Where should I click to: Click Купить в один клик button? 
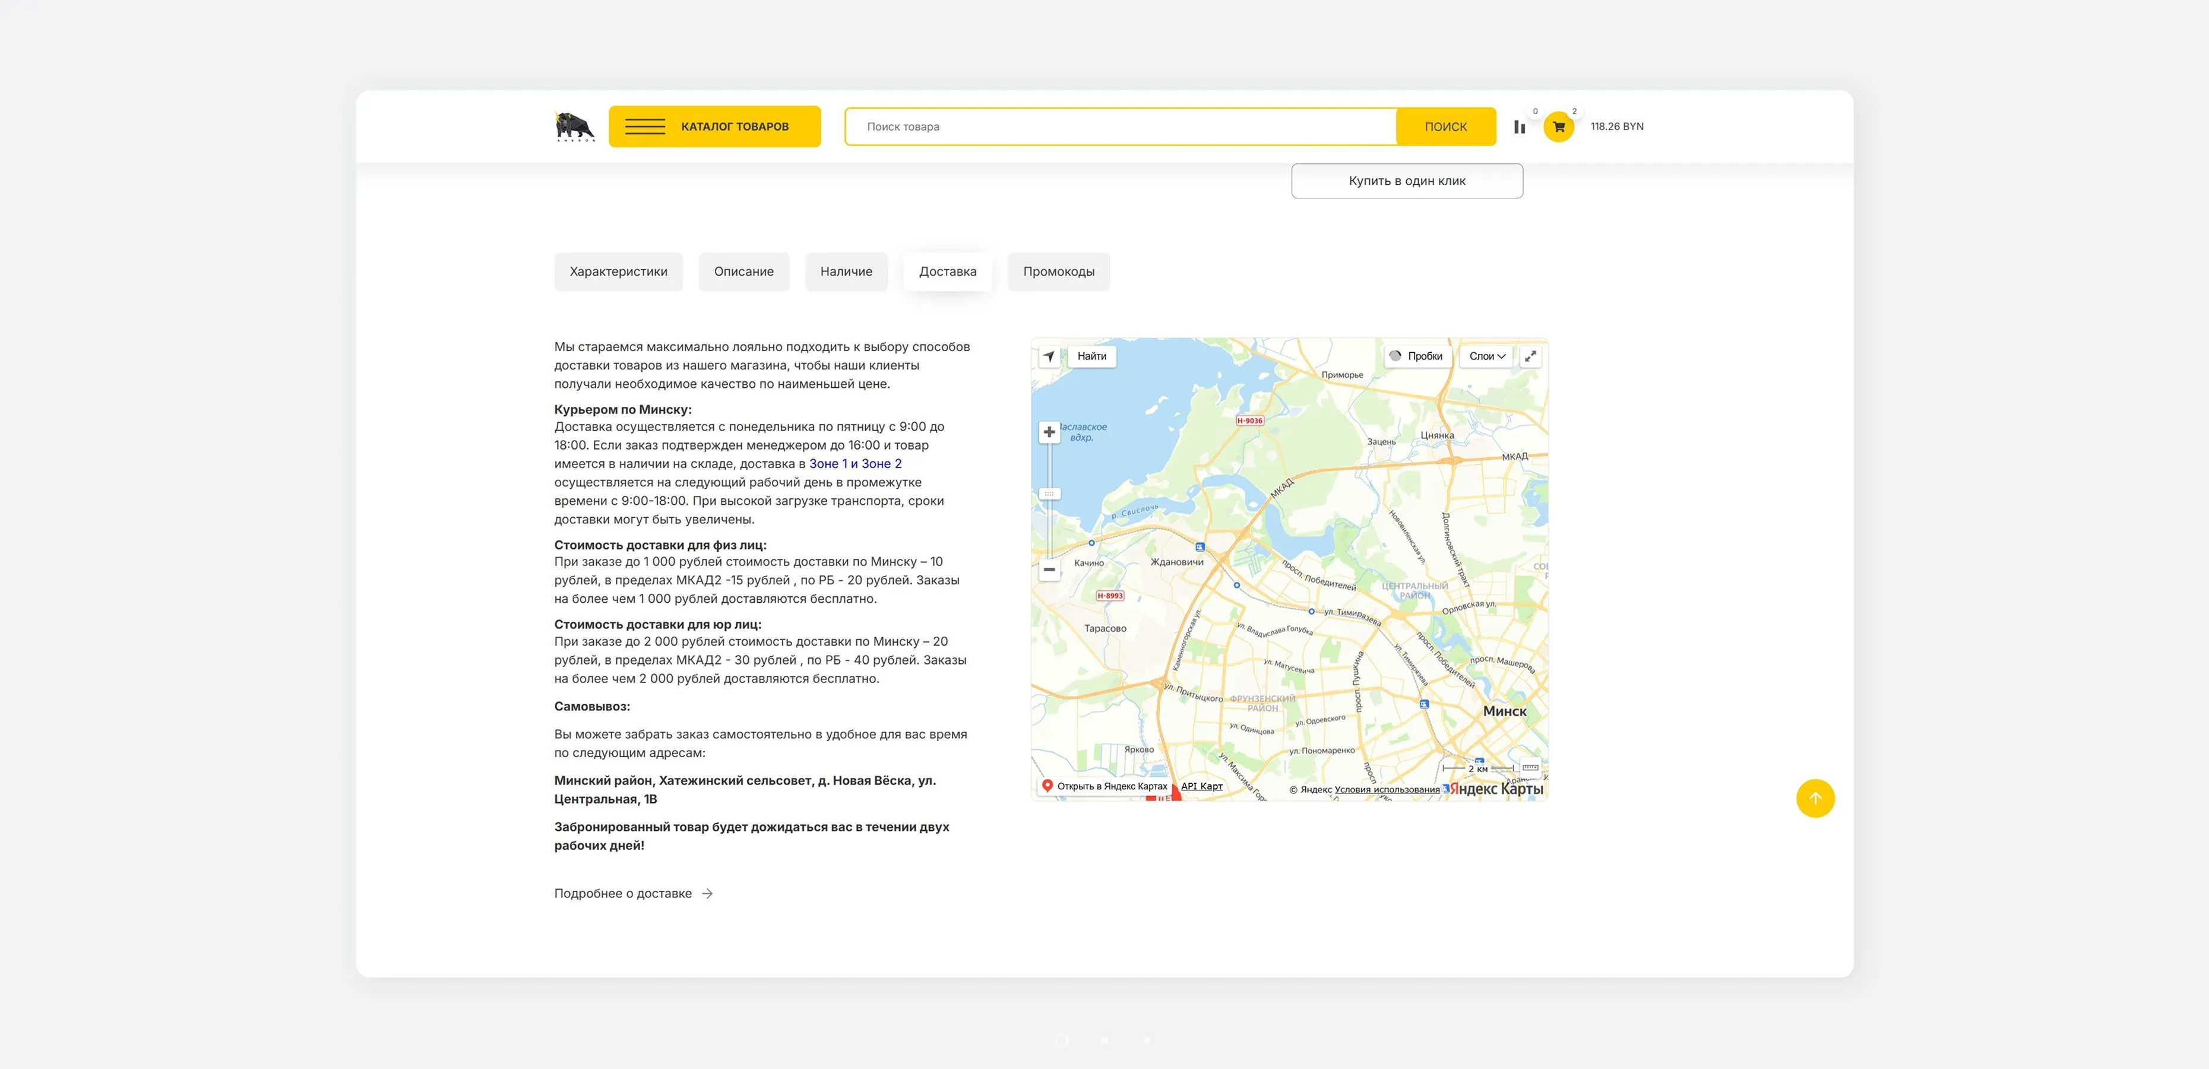click(1406, 180)
